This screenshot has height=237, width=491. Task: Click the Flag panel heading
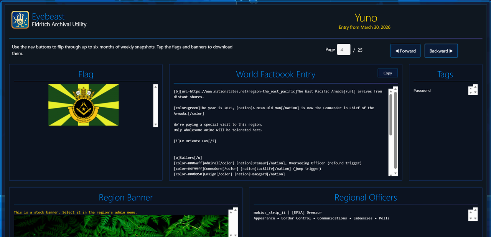(86, 74)
